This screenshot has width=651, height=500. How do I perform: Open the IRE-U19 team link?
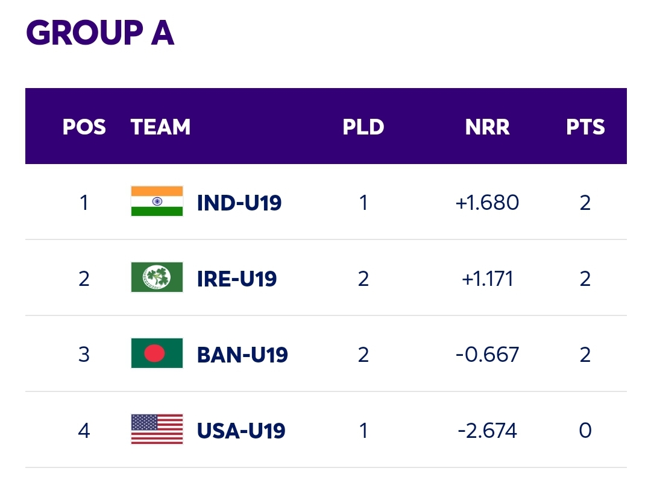click(x=237, y=279)
